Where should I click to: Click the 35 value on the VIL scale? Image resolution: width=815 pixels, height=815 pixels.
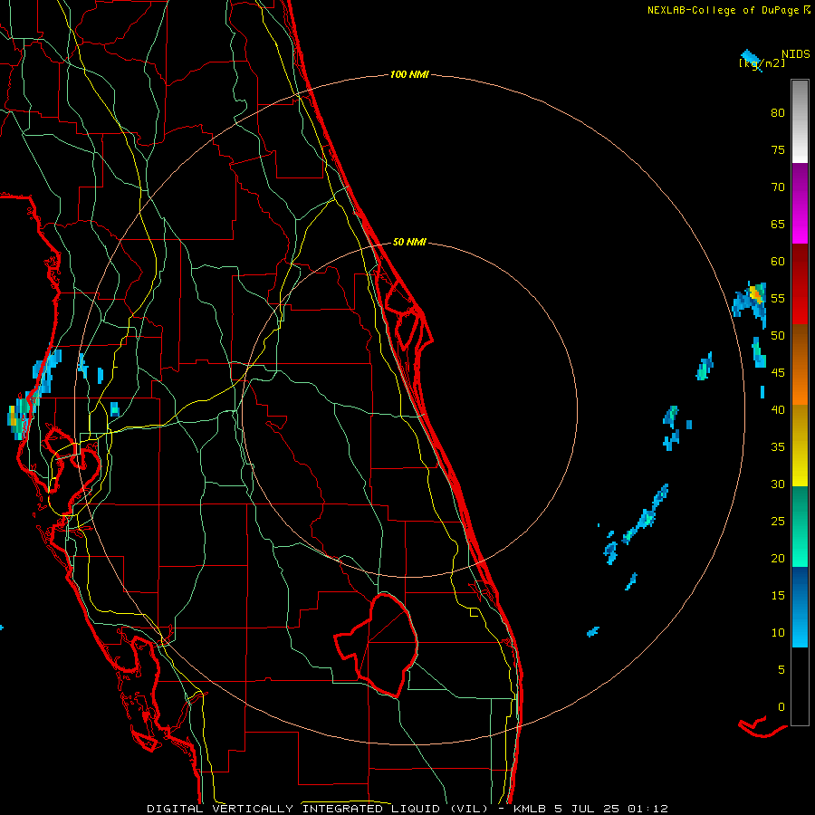click(x=778, y=447)
